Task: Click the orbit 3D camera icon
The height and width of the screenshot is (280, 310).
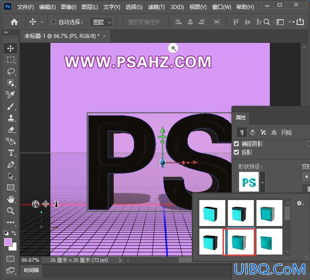Action: pos(36,204)
